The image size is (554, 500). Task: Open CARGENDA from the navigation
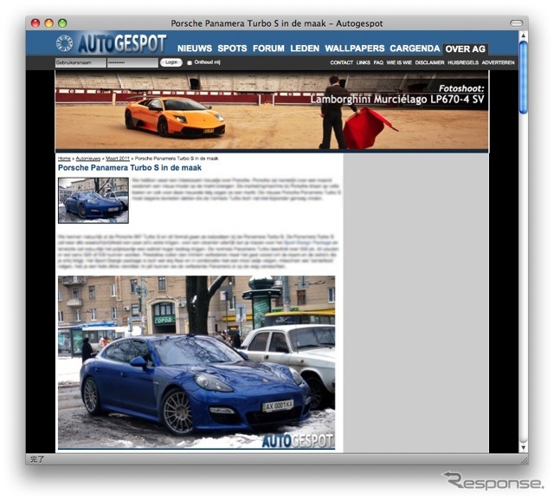pyautogui.click(x=415, y=49)
